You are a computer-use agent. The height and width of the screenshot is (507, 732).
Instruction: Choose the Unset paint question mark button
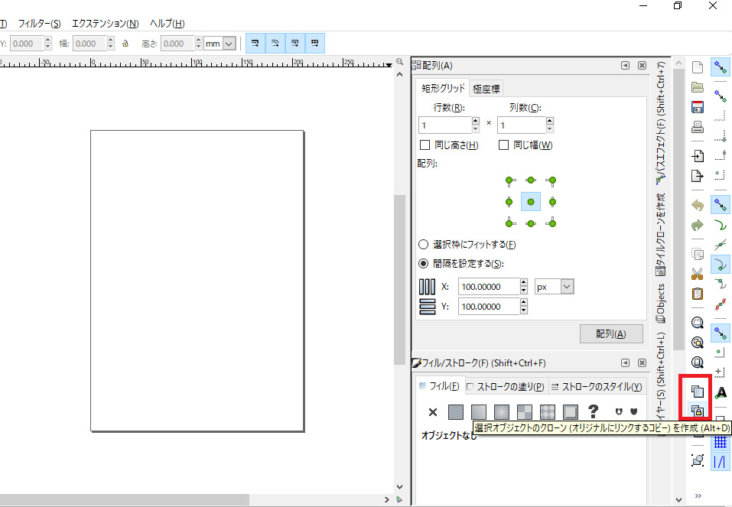point(594,411)
